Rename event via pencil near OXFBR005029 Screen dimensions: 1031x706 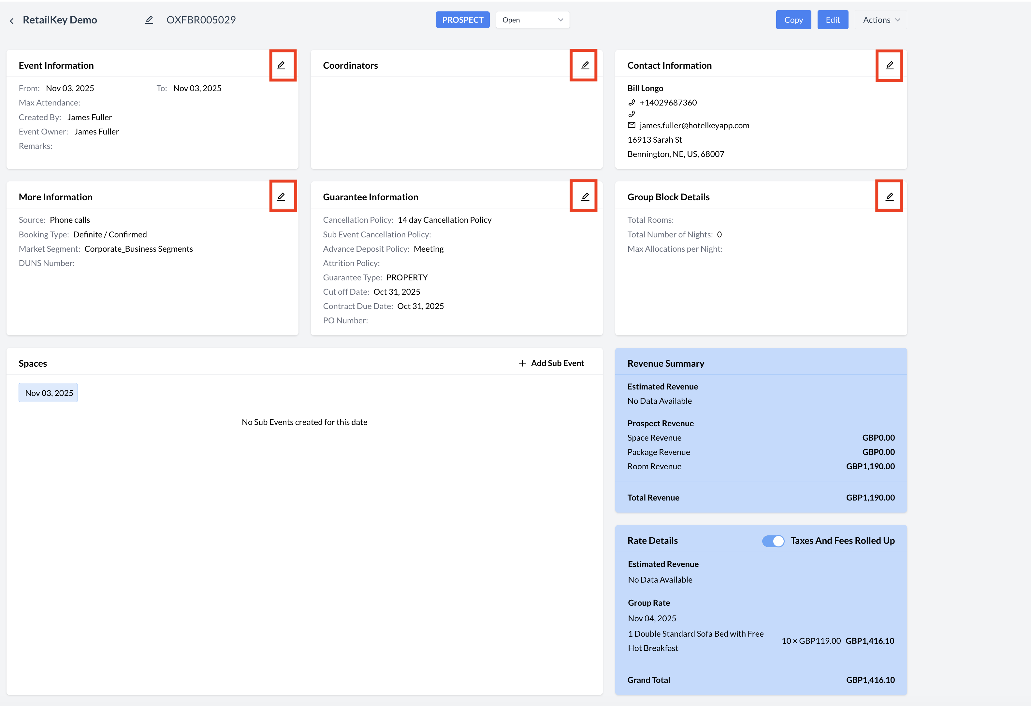coord(149,20)
